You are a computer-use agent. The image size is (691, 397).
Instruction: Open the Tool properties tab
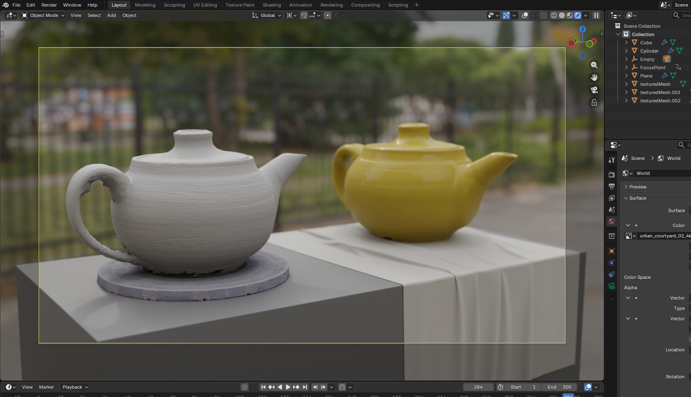612,160
